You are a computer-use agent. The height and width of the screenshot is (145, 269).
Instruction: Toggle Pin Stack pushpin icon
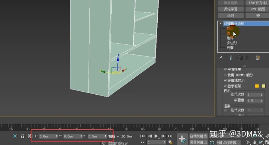221,58
